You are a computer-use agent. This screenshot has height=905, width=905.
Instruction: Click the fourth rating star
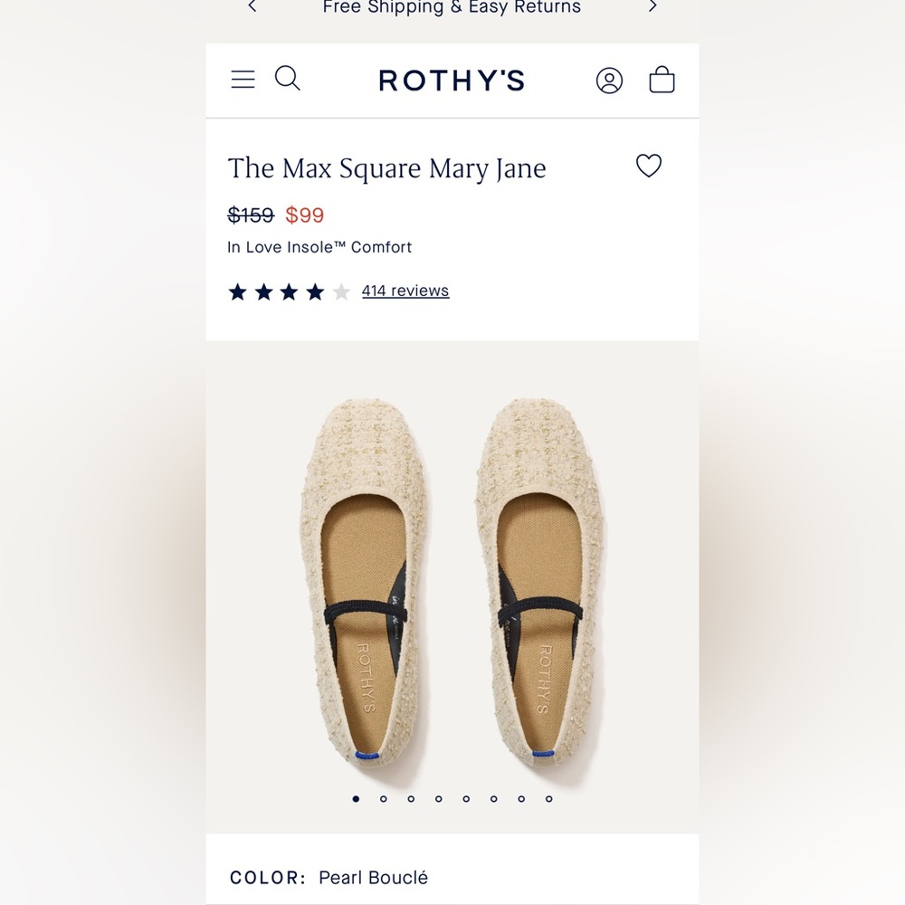315,291
